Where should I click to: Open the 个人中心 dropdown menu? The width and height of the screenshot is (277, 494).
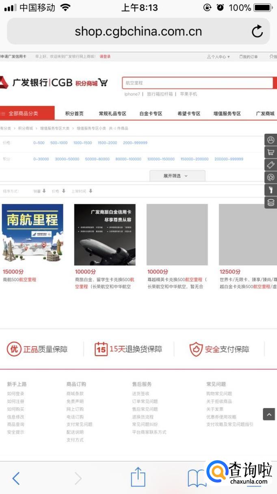coord(219,57)
